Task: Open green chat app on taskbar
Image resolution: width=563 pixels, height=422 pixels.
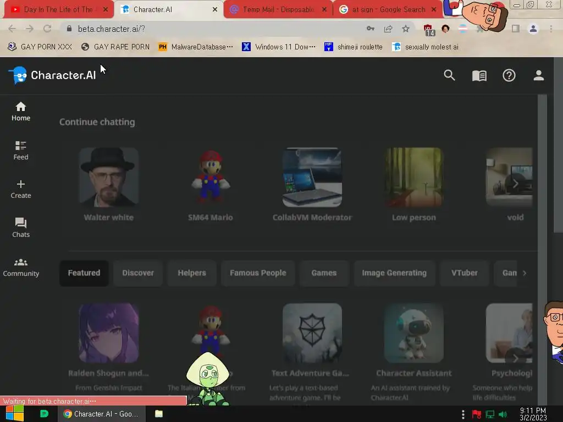Action: [44, 414]
